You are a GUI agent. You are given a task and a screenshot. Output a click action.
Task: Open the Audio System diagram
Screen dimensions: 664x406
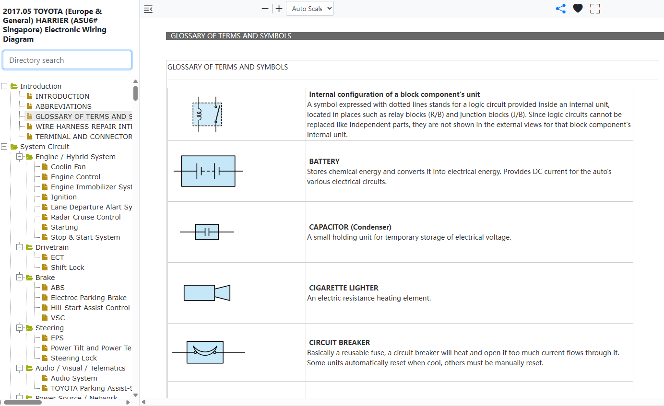coord(74,378)
